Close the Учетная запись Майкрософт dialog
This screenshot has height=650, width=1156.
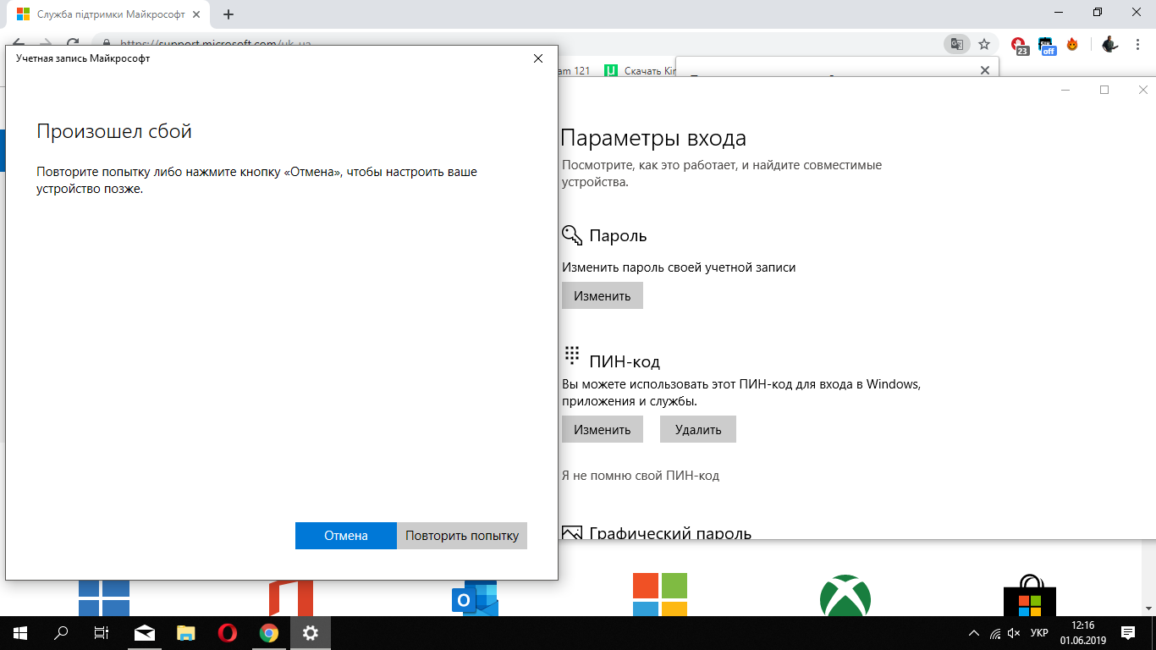pyautogui.click(x=537, y=58)
